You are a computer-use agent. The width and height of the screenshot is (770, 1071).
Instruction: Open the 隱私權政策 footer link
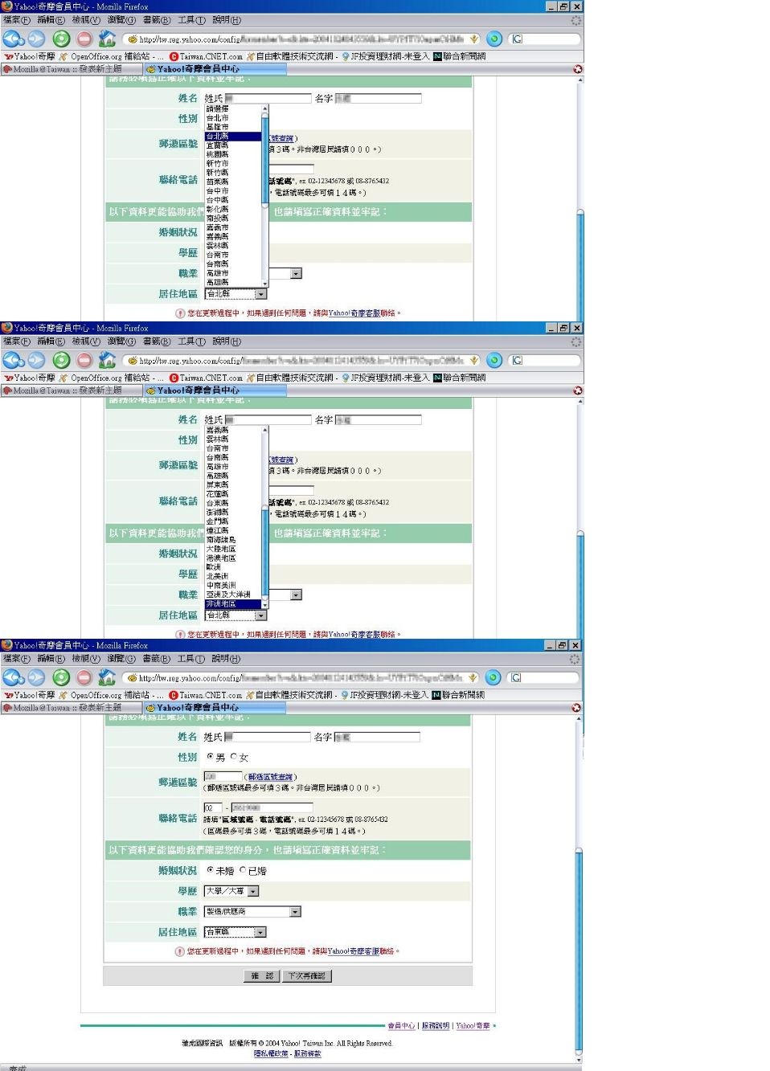[x=272, y=1053]
